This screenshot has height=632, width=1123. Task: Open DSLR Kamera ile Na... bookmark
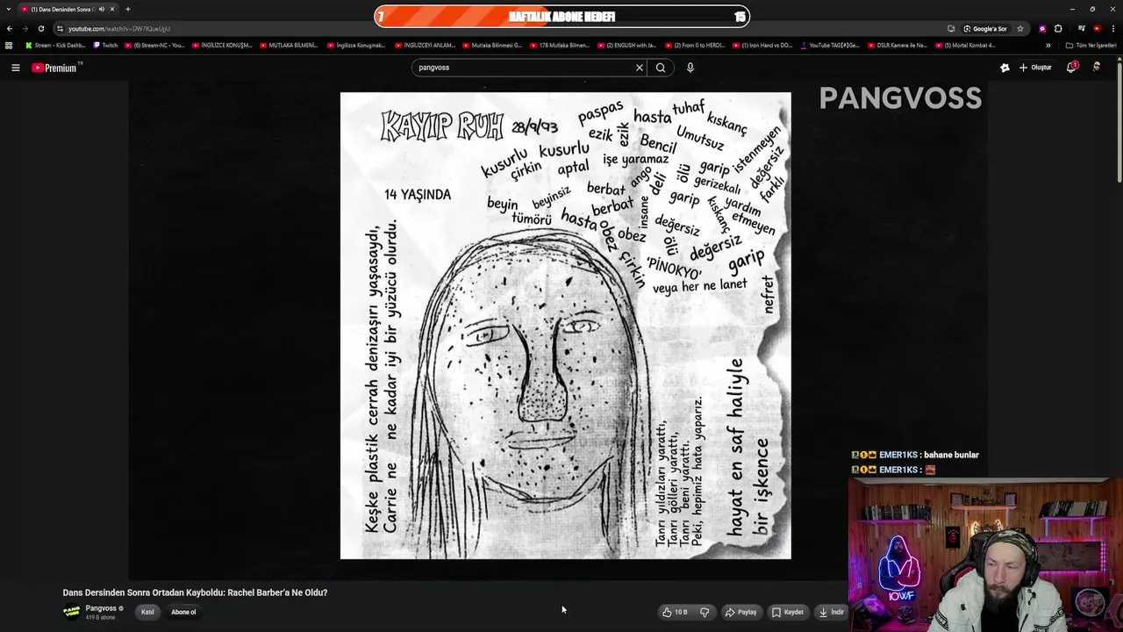tap(898, 45)
